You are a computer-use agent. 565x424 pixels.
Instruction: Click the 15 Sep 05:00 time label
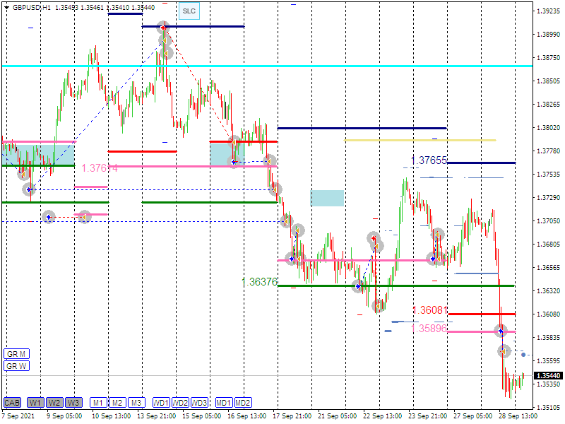pyautogui.click(x=202, y=416)
